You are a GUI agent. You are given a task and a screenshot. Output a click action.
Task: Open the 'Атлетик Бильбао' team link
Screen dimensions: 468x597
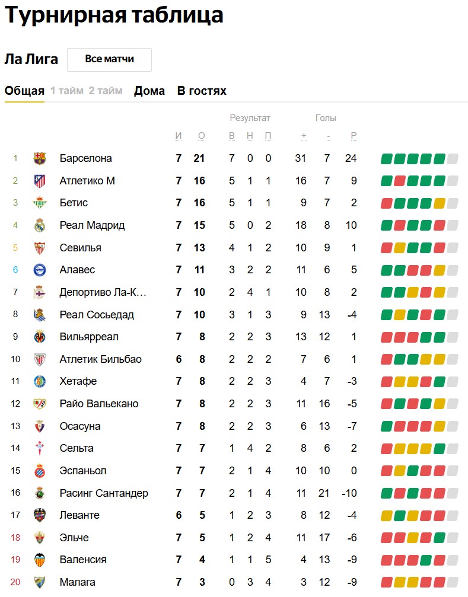(100, 359)
